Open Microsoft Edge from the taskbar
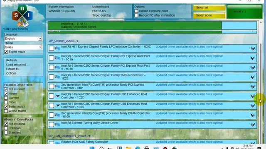Image resolution: width=266 pixels, height=149 pixels. (138, 148)
